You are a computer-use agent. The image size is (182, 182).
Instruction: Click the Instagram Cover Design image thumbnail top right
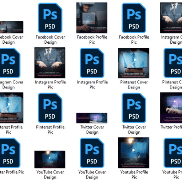[171, 18]
